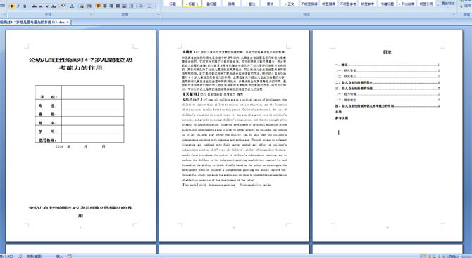The width and height of the screenshot is (472, 258).
Task: Click the character shading A icon
Action: click(82, 6)
